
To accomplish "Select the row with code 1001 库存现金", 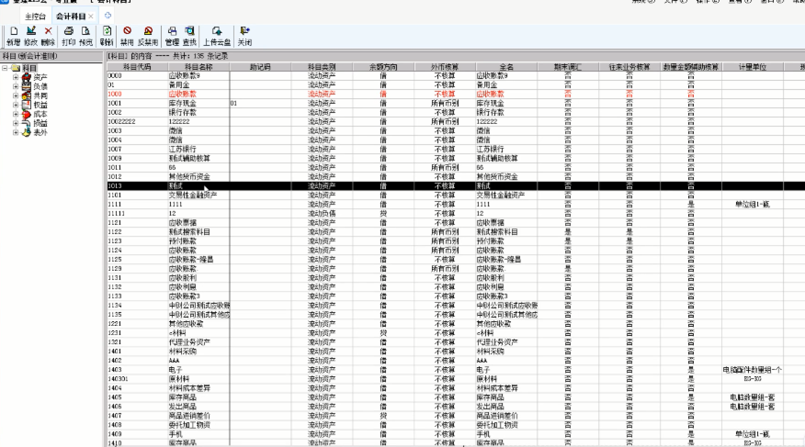I will [x=182, y=103].
